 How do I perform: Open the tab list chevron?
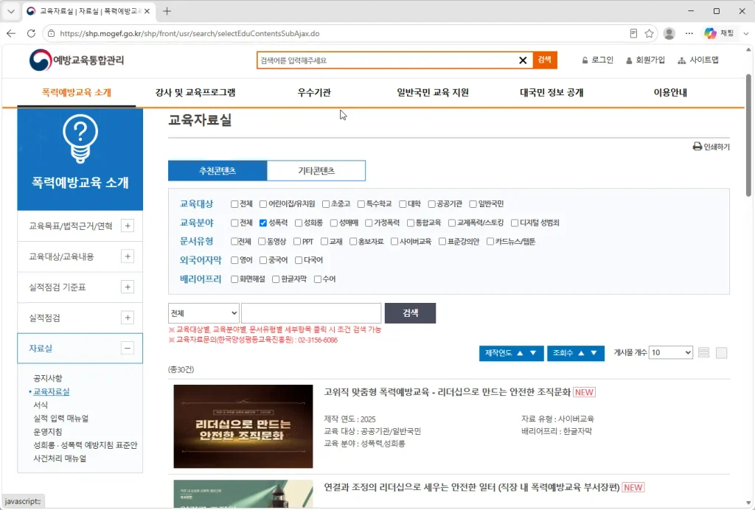[11, 11]
